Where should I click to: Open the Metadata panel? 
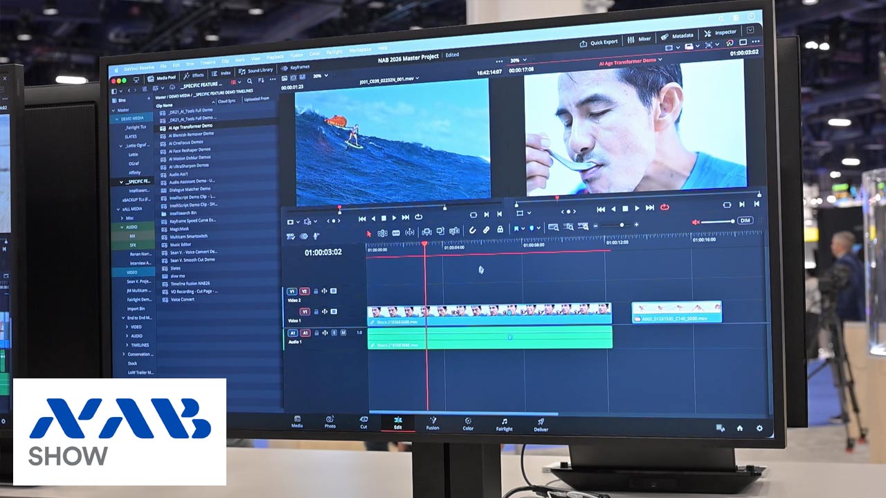click(677, 36)
